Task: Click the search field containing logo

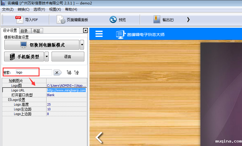Action: tap(33, 72)
